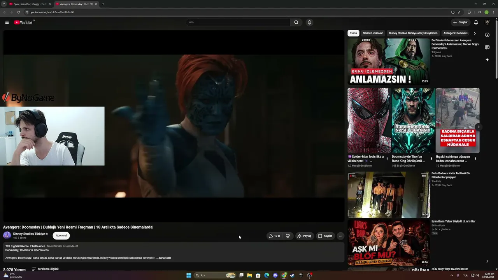Image resolution: width=498 pixels, height=280 pixels.
Task: Reload the page in browser toolbar
Action: (x=18, y=12)
